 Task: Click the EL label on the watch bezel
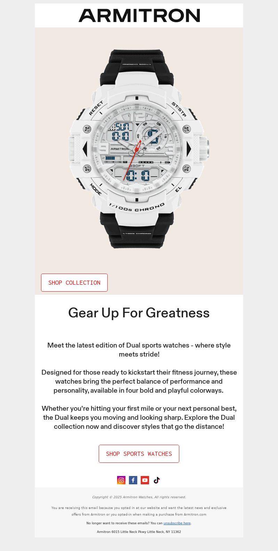[x=178, y=189]
